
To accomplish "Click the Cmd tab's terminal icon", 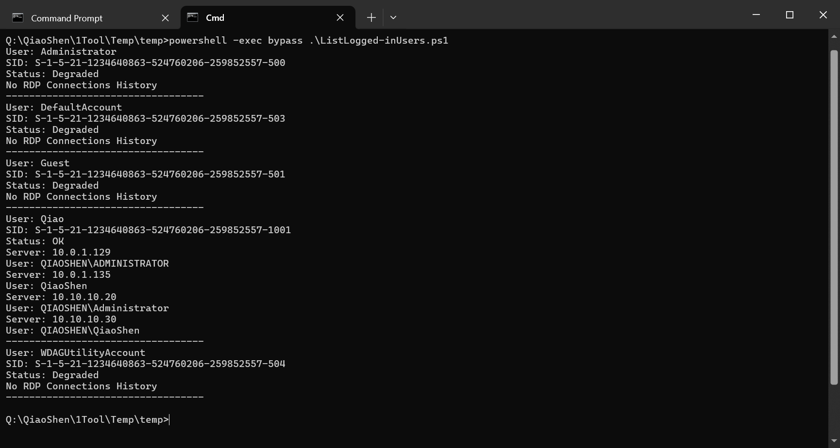I will 193,17.
